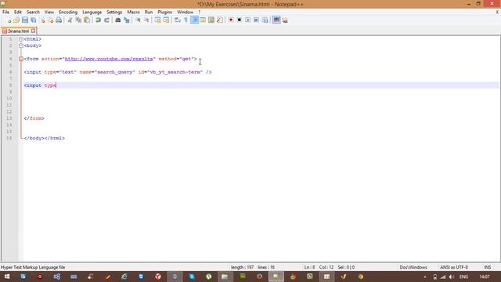
Task: Open the Window menu
Action: [185, 13]
